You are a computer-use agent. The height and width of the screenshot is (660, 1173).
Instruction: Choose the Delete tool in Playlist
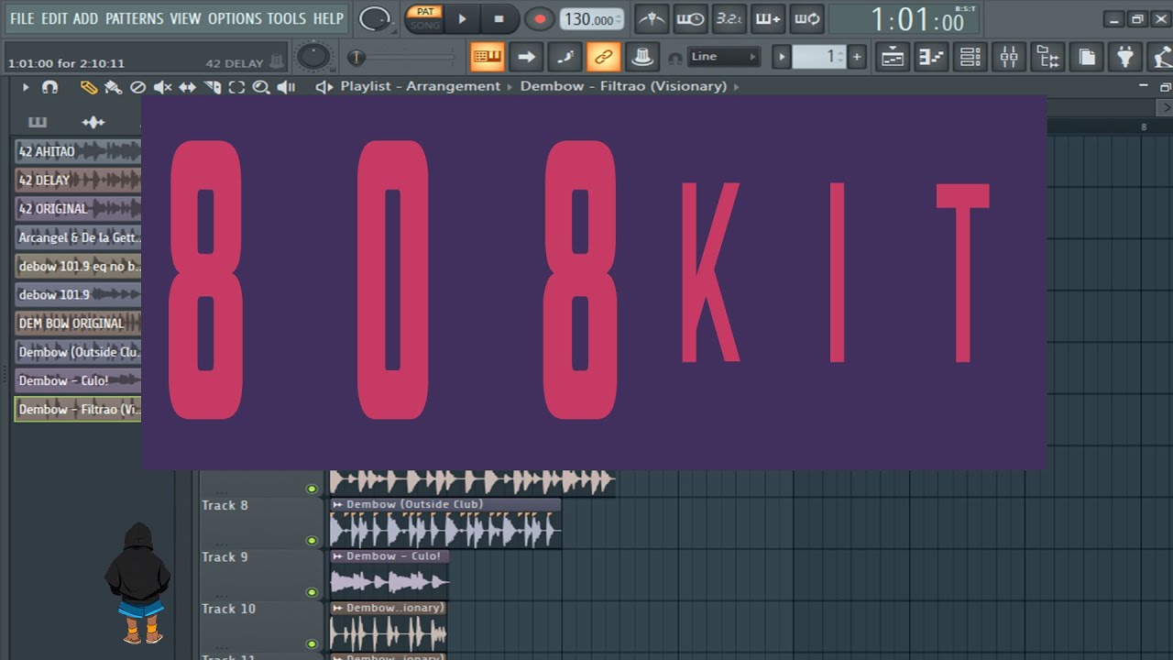tap(138, 87)
